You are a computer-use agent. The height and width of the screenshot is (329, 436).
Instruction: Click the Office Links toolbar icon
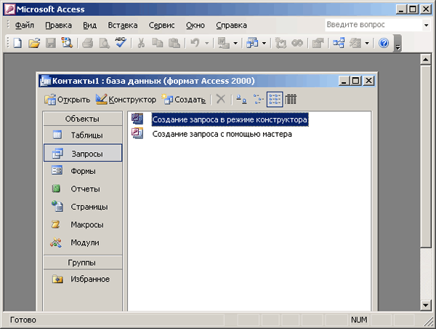(x=224, y=43)
